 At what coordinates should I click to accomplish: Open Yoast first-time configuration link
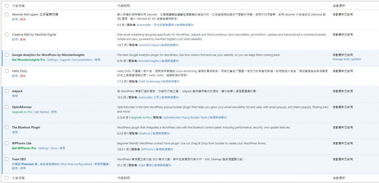point(66,164)
